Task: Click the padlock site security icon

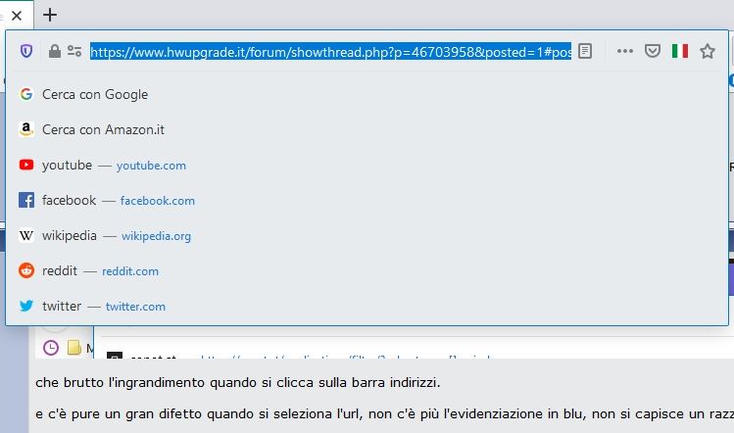Action: click(x=55, y=51)
